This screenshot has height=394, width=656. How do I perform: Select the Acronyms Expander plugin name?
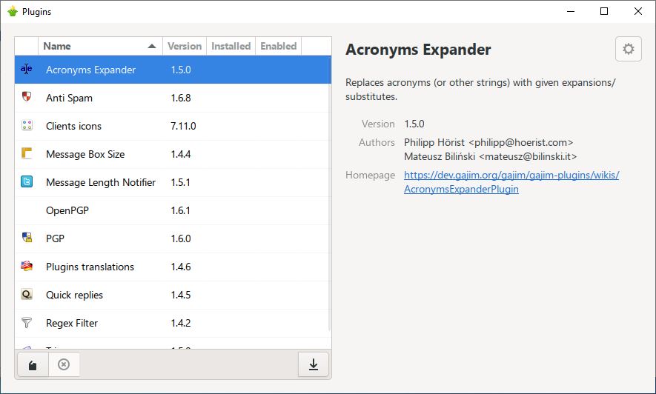(90, 70)
